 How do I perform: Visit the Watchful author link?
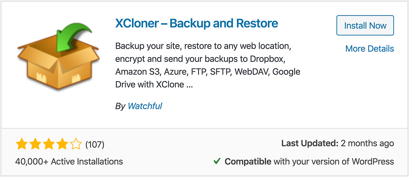[x=145, y=106]
